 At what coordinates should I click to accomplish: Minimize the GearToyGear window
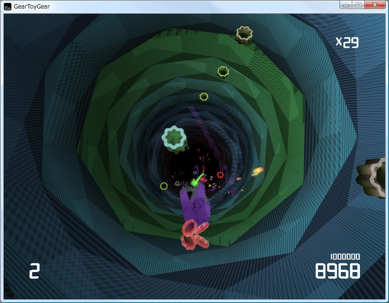click(346, 5)
